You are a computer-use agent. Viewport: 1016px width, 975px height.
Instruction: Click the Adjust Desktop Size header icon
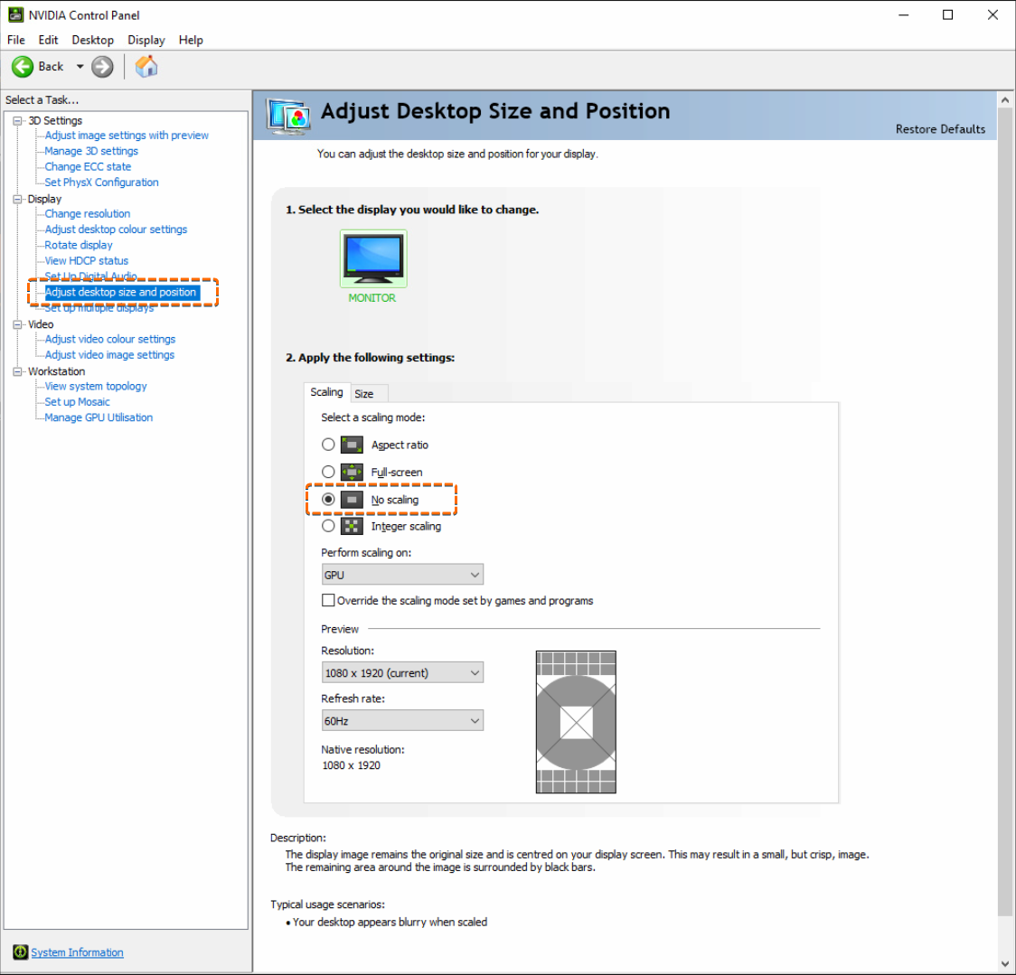pyautogui.click(x=288, y=116)
